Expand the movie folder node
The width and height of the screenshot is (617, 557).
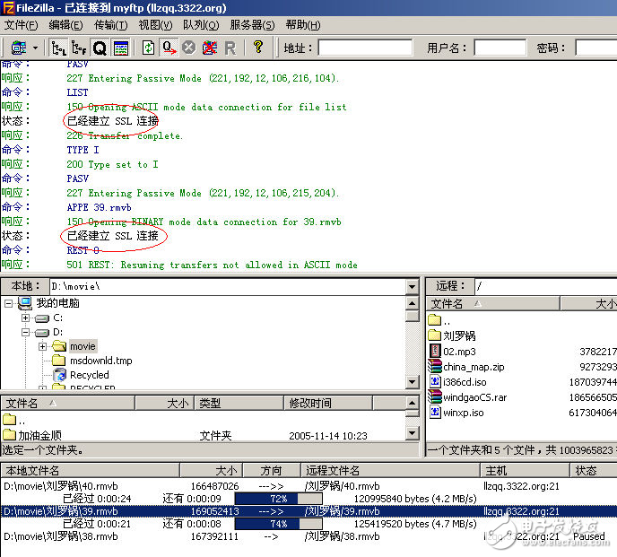click(42, 346)
